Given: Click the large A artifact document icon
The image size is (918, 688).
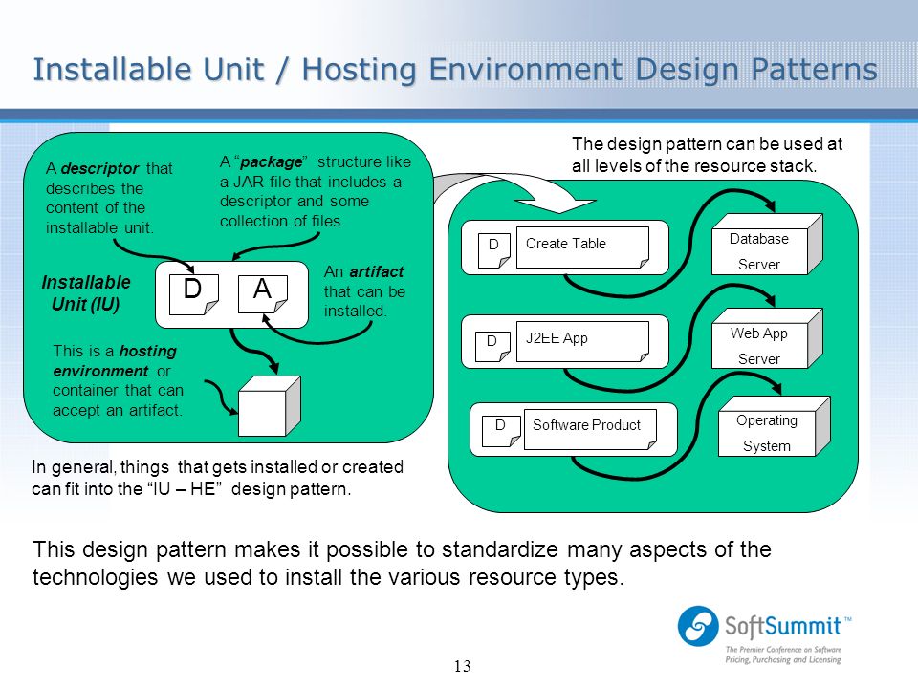Looking at the screenshot, I should point(263,294).
